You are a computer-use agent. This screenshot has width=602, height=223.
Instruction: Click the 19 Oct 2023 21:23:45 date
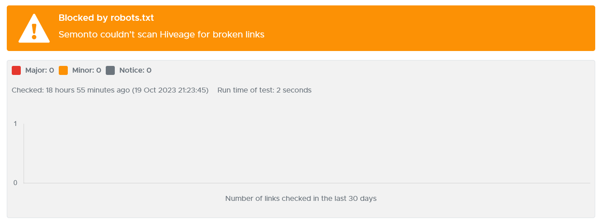point(170,90)
